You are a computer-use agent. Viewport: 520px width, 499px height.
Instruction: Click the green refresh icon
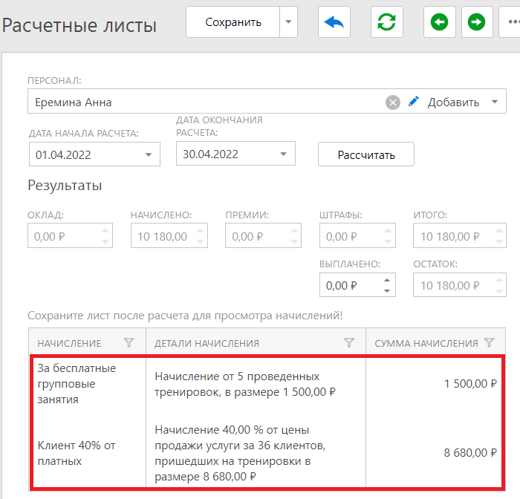coord(387,22)
